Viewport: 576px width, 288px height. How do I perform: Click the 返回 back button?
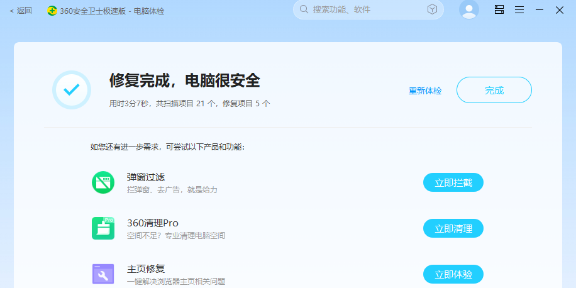tap(21, 10)
